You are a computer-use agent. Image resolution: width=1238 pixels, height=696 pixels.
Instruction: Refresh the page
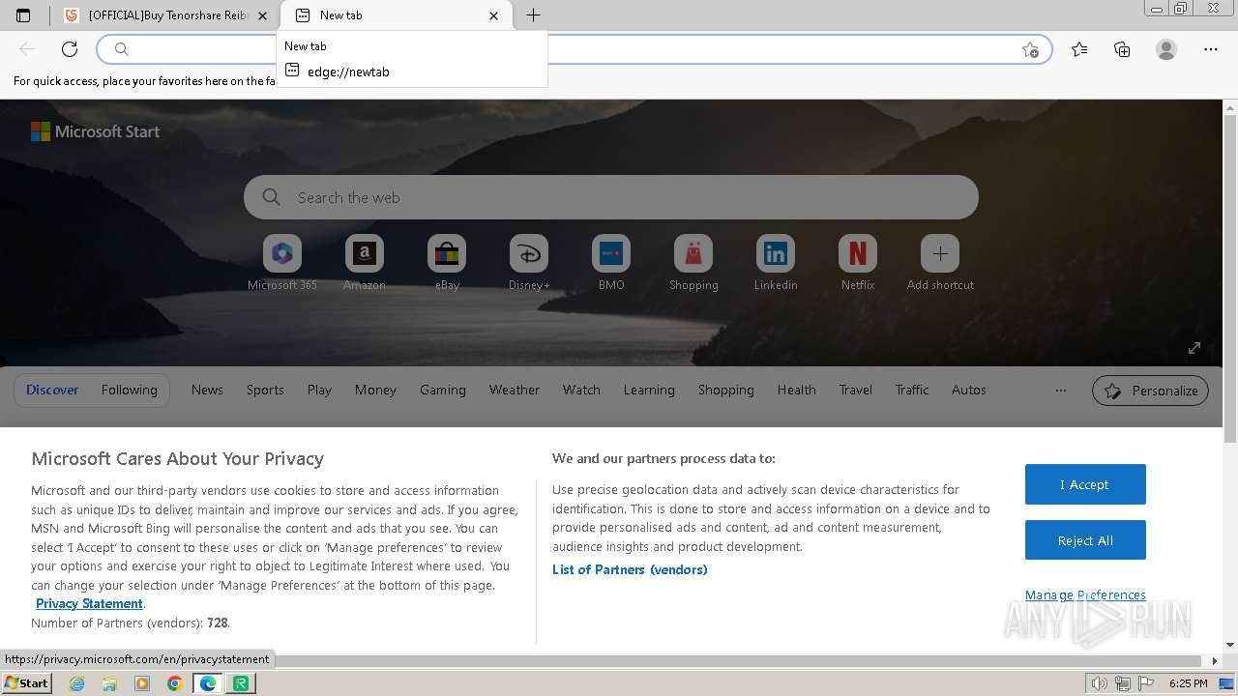70,49
